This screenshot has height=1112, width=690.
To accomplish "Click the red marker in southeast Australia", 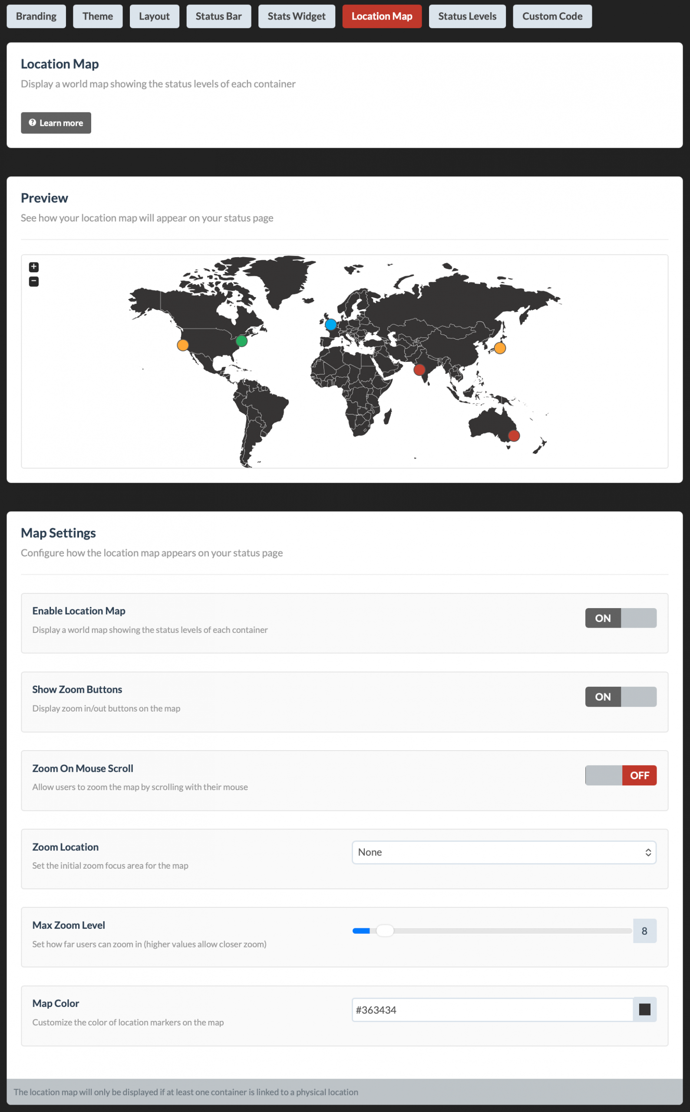I will pyautogui.click(x=514, y=436).
